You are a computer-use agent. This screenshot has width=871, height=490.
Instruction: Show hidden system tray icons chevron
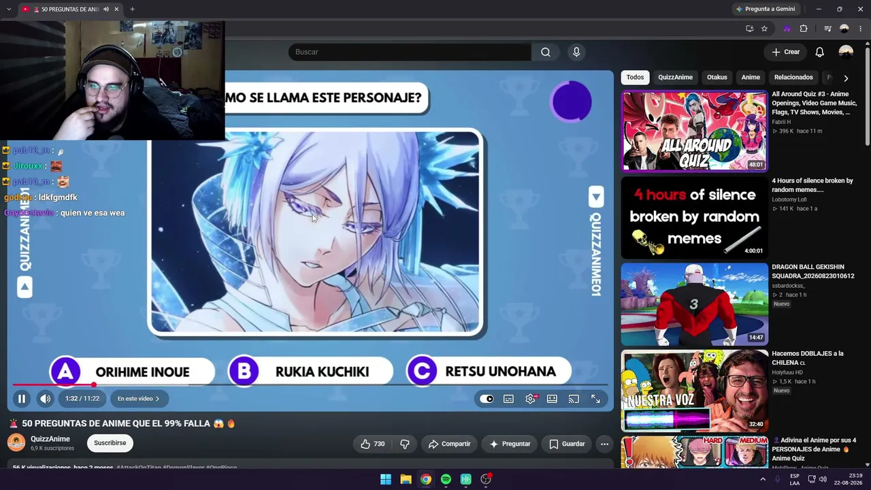point(763,479)
